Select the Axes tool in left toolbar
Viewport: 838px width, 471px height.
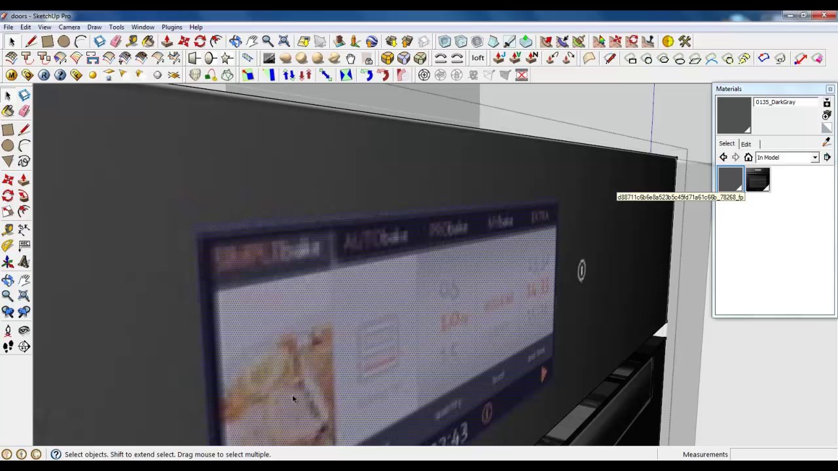pos(8,262)
